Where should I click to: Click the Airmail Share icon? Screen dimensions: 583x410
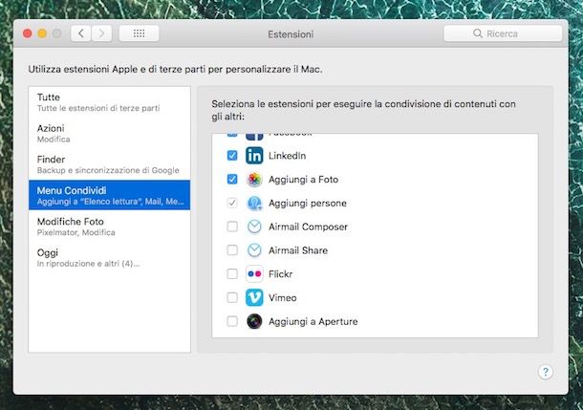click(x=254, y=250)
